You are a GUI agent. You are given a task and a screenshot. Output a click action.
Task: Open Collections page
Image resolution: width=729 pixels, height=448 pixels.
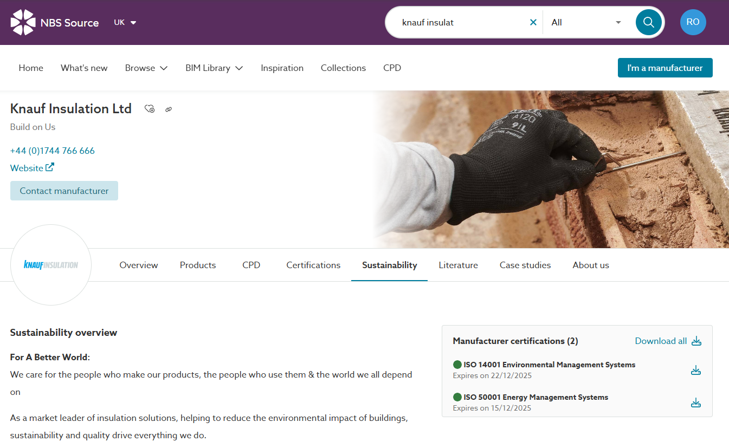tap(343, 68)
